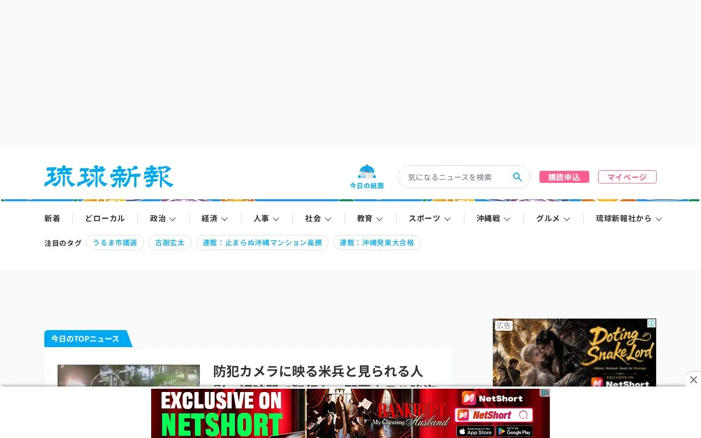Screen dimensions: 701x438
Task: Click the AdChoices icon on NetShort banner
Action: 545,393
